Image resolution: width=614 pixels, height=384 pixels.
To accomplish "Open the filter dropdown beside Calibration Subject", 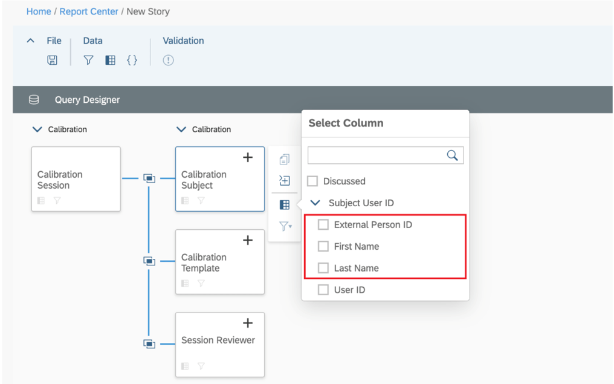I will 285,226.
